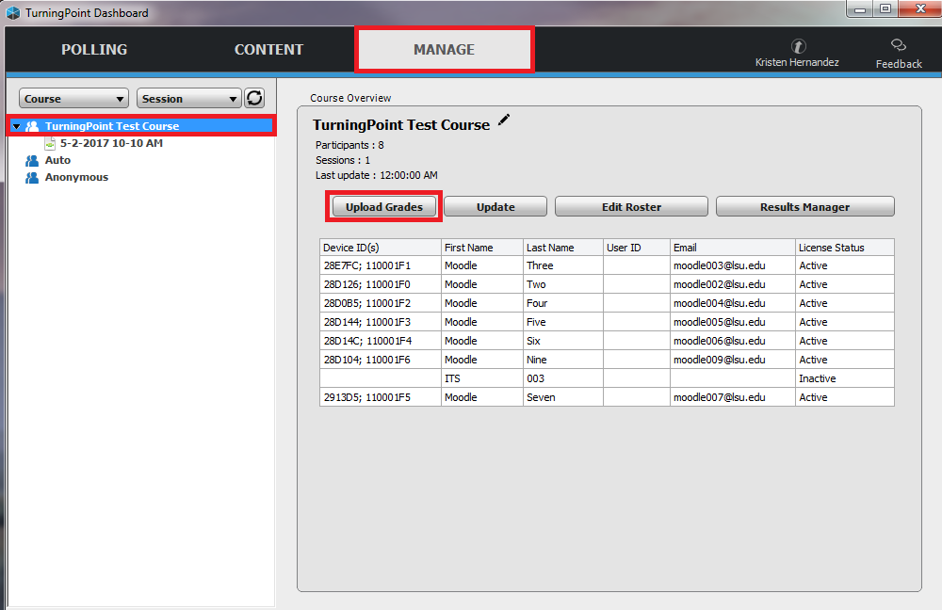Open the Course dropdown
Viewport: 942px width, 610px height.
(x=73, y=99)
